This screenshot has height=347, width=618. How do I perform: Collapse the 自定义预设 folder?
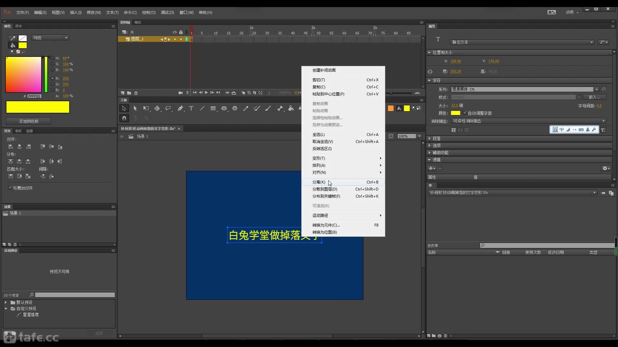[6, 308]
